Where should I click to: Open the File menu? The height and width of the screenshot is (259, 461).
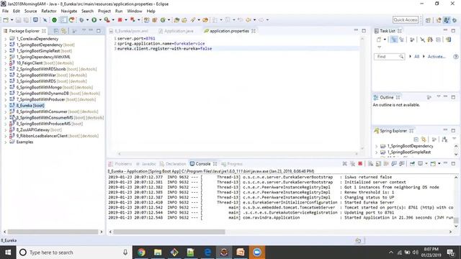click(x=5, y=11)
